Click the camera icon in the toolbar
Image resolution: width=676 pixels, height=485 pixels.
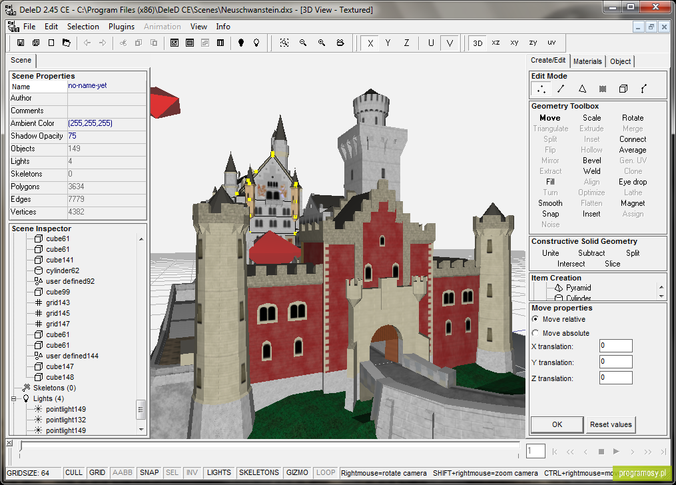tap(340, 43)
